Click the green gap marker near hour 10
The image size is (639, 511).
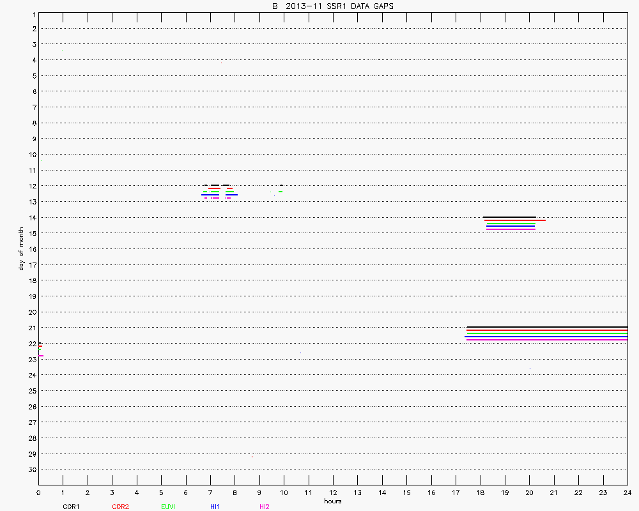[281, 192]
